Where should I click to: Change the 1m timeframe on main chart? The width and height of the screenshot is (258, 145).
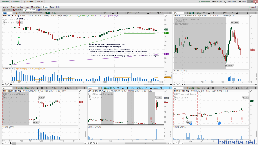point(123,13)
